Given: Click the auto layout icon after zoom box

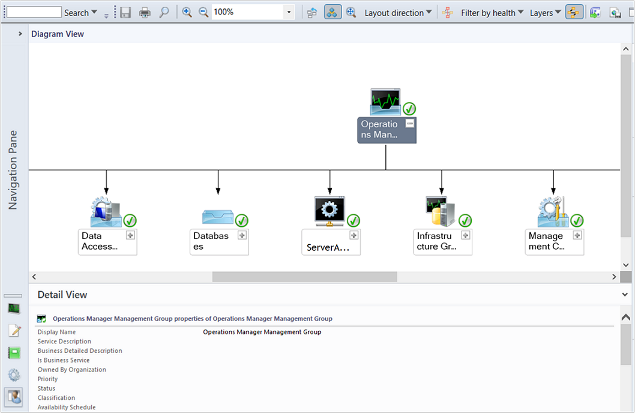Looking at the screenshot, I should (312, 13).
